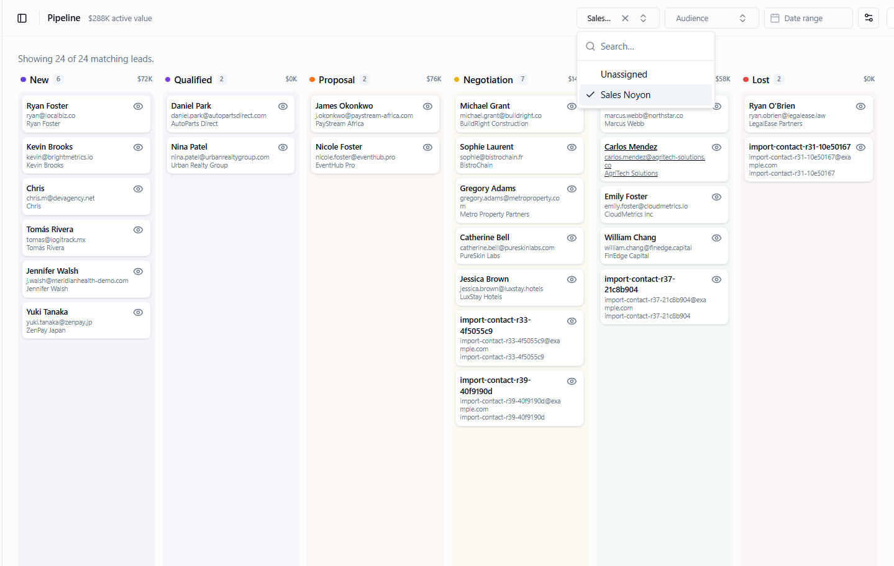Click the eye icon on William Chang card

pos(716,238)
